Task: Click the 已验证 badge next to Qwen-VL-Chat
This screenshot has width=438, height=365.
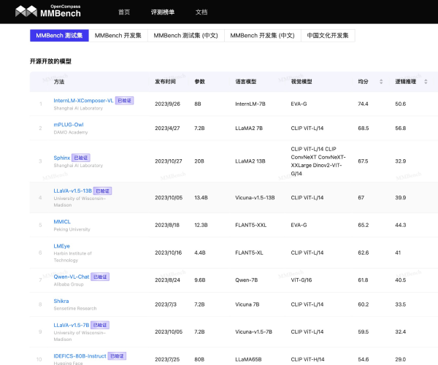Action: pos(100,277)
